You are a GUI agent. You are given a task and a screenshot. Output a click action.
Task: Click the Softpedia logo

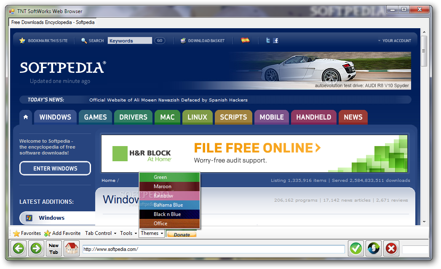63,68
